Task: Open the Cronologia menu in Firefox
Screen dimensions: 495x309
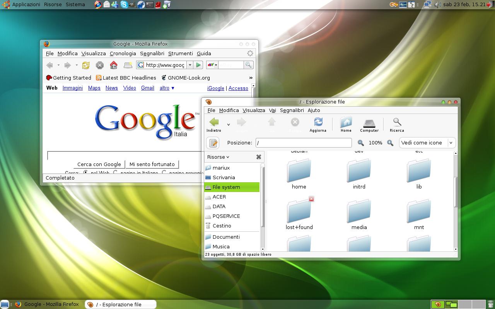Action: [x=123, y=53]
